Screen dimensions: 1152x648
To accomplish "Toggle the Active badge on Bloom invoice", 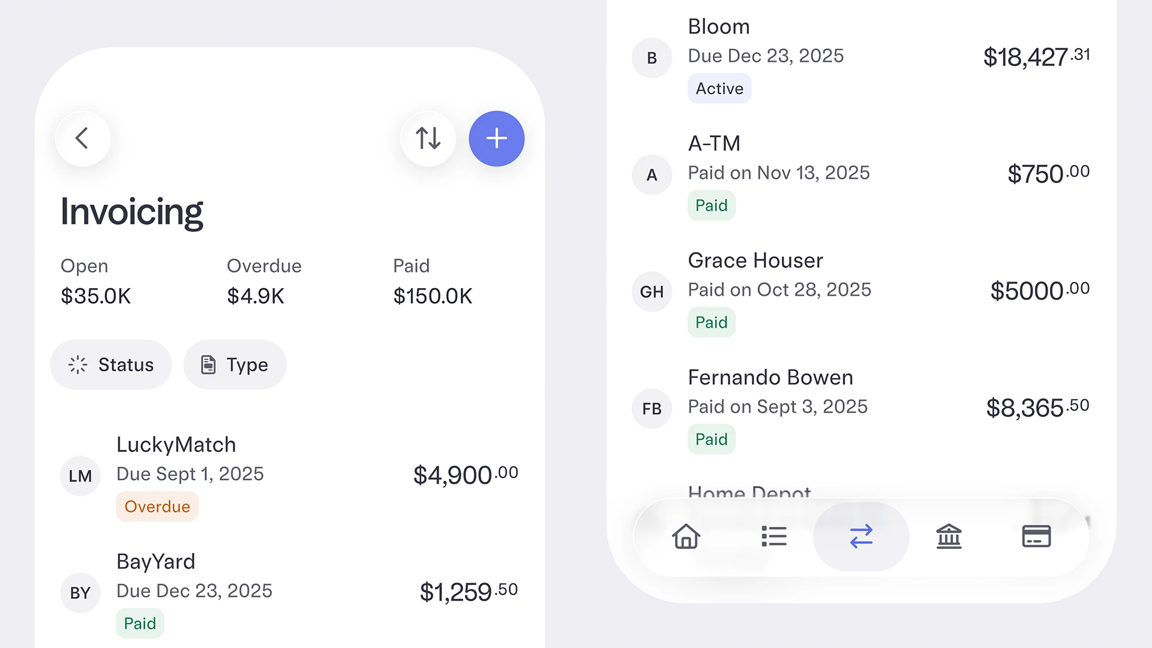I will click(719, 88).
